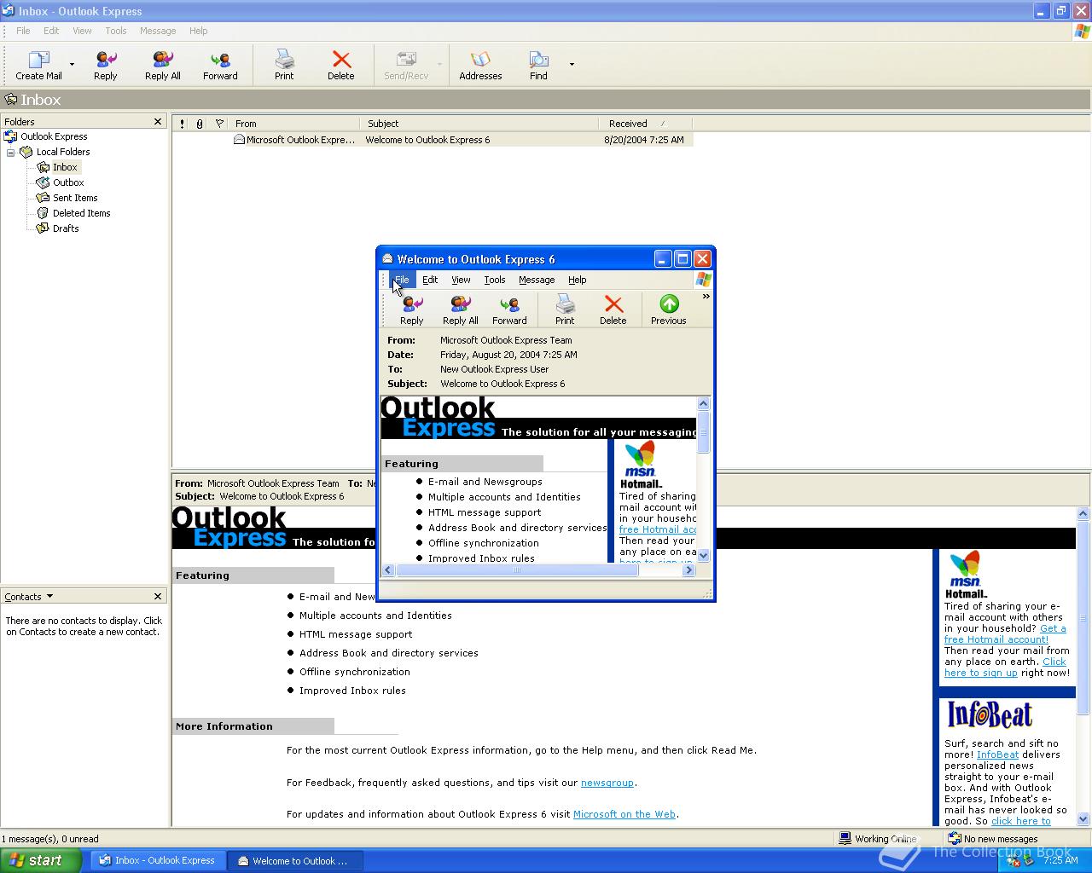Screen dimensions: 1092x873
Task: Open the Contacts dropdown menu
Action: click(x=29, y=597)
